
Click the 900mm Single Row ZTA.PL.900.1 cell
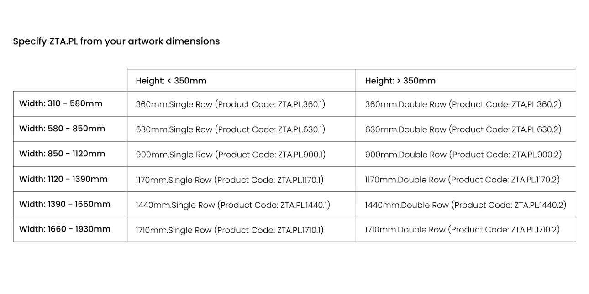231,155
